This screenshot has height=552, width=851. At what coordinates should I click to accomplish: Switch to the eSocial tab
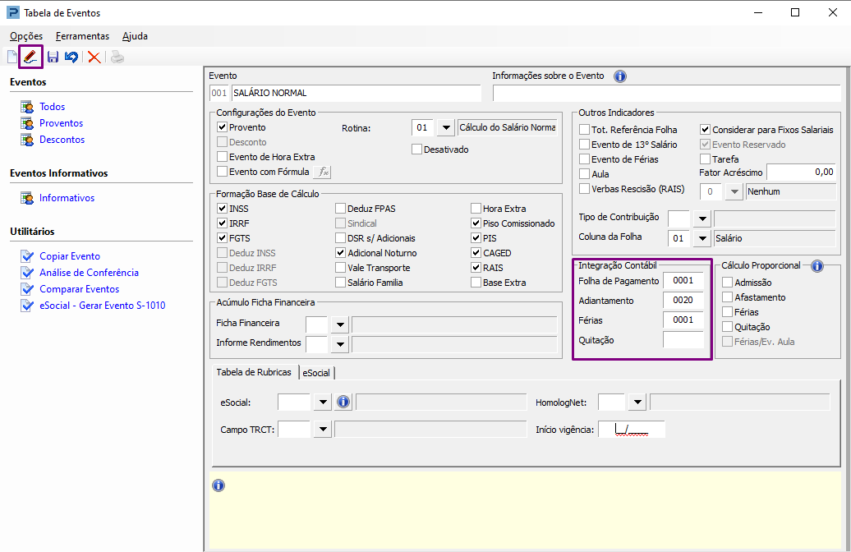pyautogui.click(x=316, y=373)
